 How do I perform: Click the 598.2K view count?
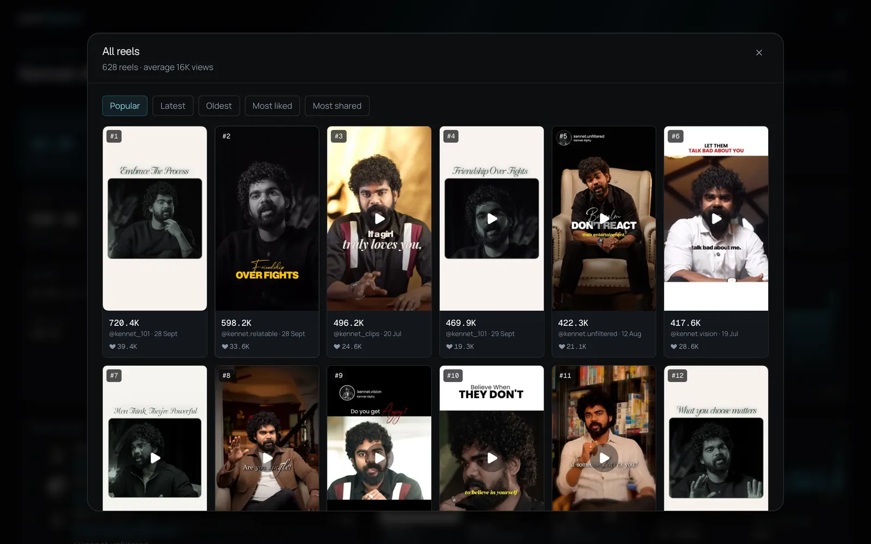click(236, 323)
